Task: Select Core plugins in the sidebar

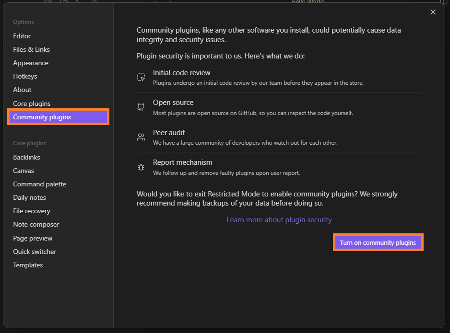Action: (32, 103)
